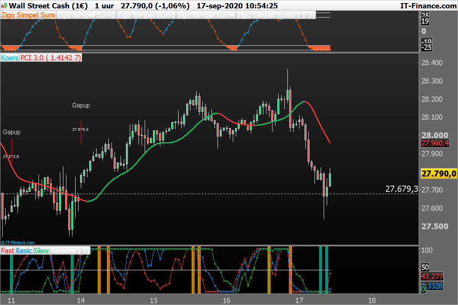Screen dimensions: 458x305
Task: Click the Gapup label above 27.572,6
Action: pos(11,132)
